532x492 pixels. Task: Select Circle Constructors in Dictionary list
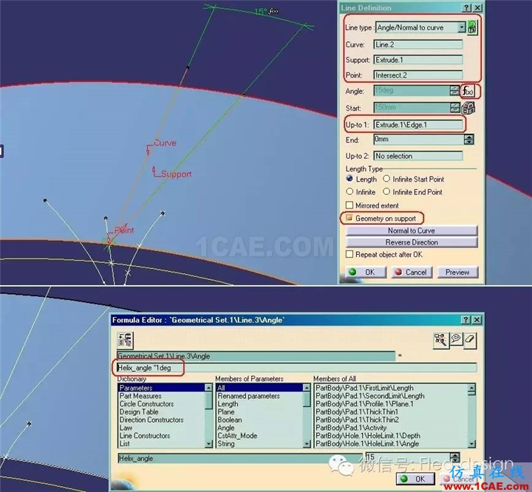coord(162,404)
